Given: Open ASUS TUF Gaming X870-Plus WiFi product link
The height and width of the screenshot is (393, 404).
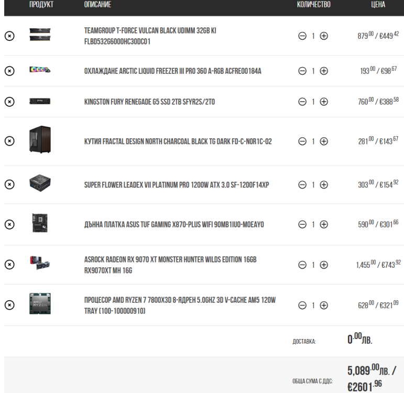Looking at the screenshot, I should 174,225.
